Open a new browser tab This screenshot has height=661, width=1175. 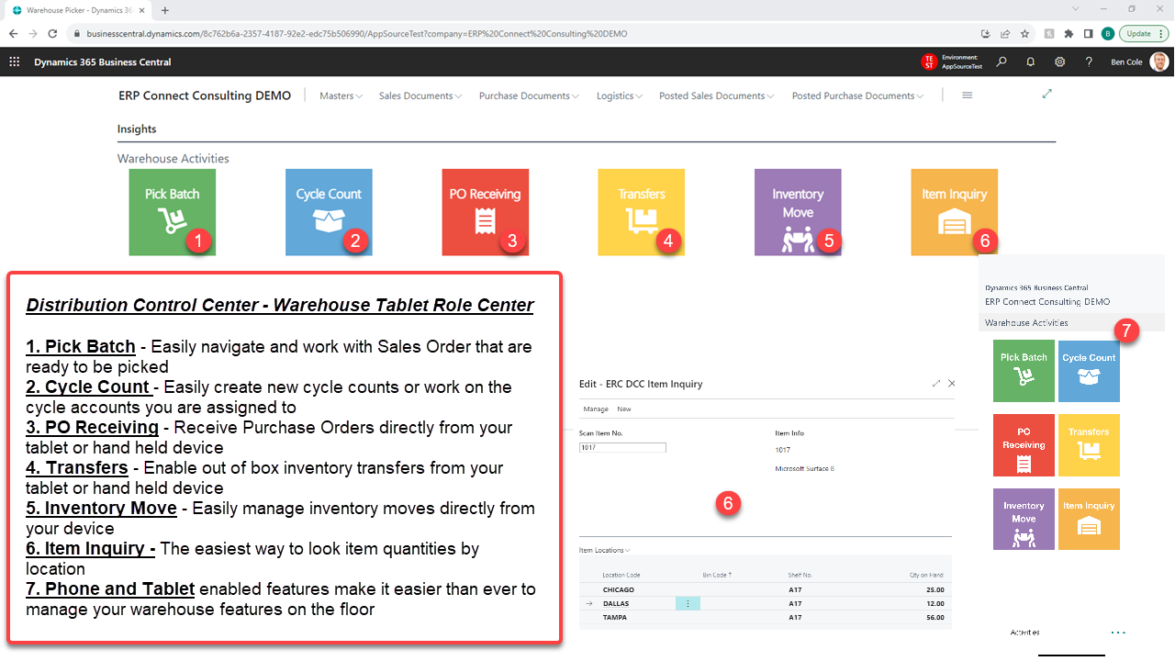tap(165, 10)
